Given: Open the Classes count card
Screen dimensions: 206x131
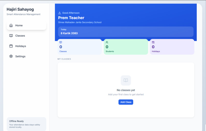Looking at the screenshot, I should pos(80,47).
